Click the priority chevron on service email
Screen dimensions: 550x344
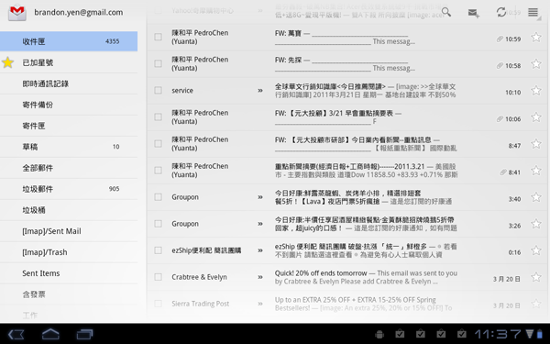pyautogui.click(x=260, y=91)
